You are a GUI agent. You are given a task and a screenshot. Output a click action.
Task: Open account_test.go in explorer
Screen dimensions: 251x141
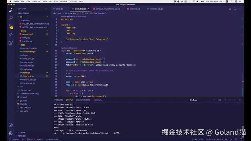tap(29, 48)
